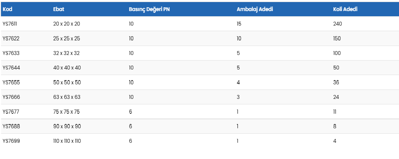Click the Koli Adedi column header

point(345,9)
